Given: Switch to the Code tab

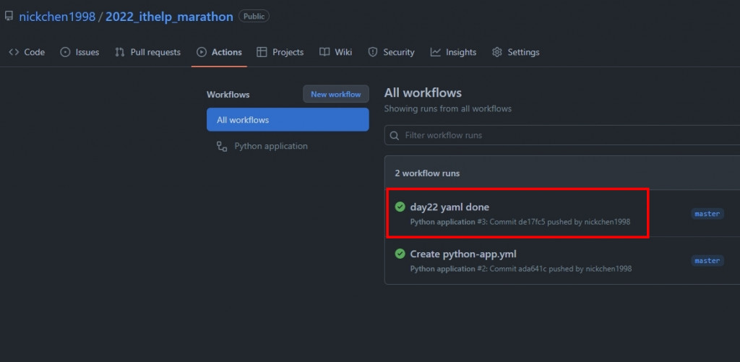Looking at the screenshot, I should [27, 53].
